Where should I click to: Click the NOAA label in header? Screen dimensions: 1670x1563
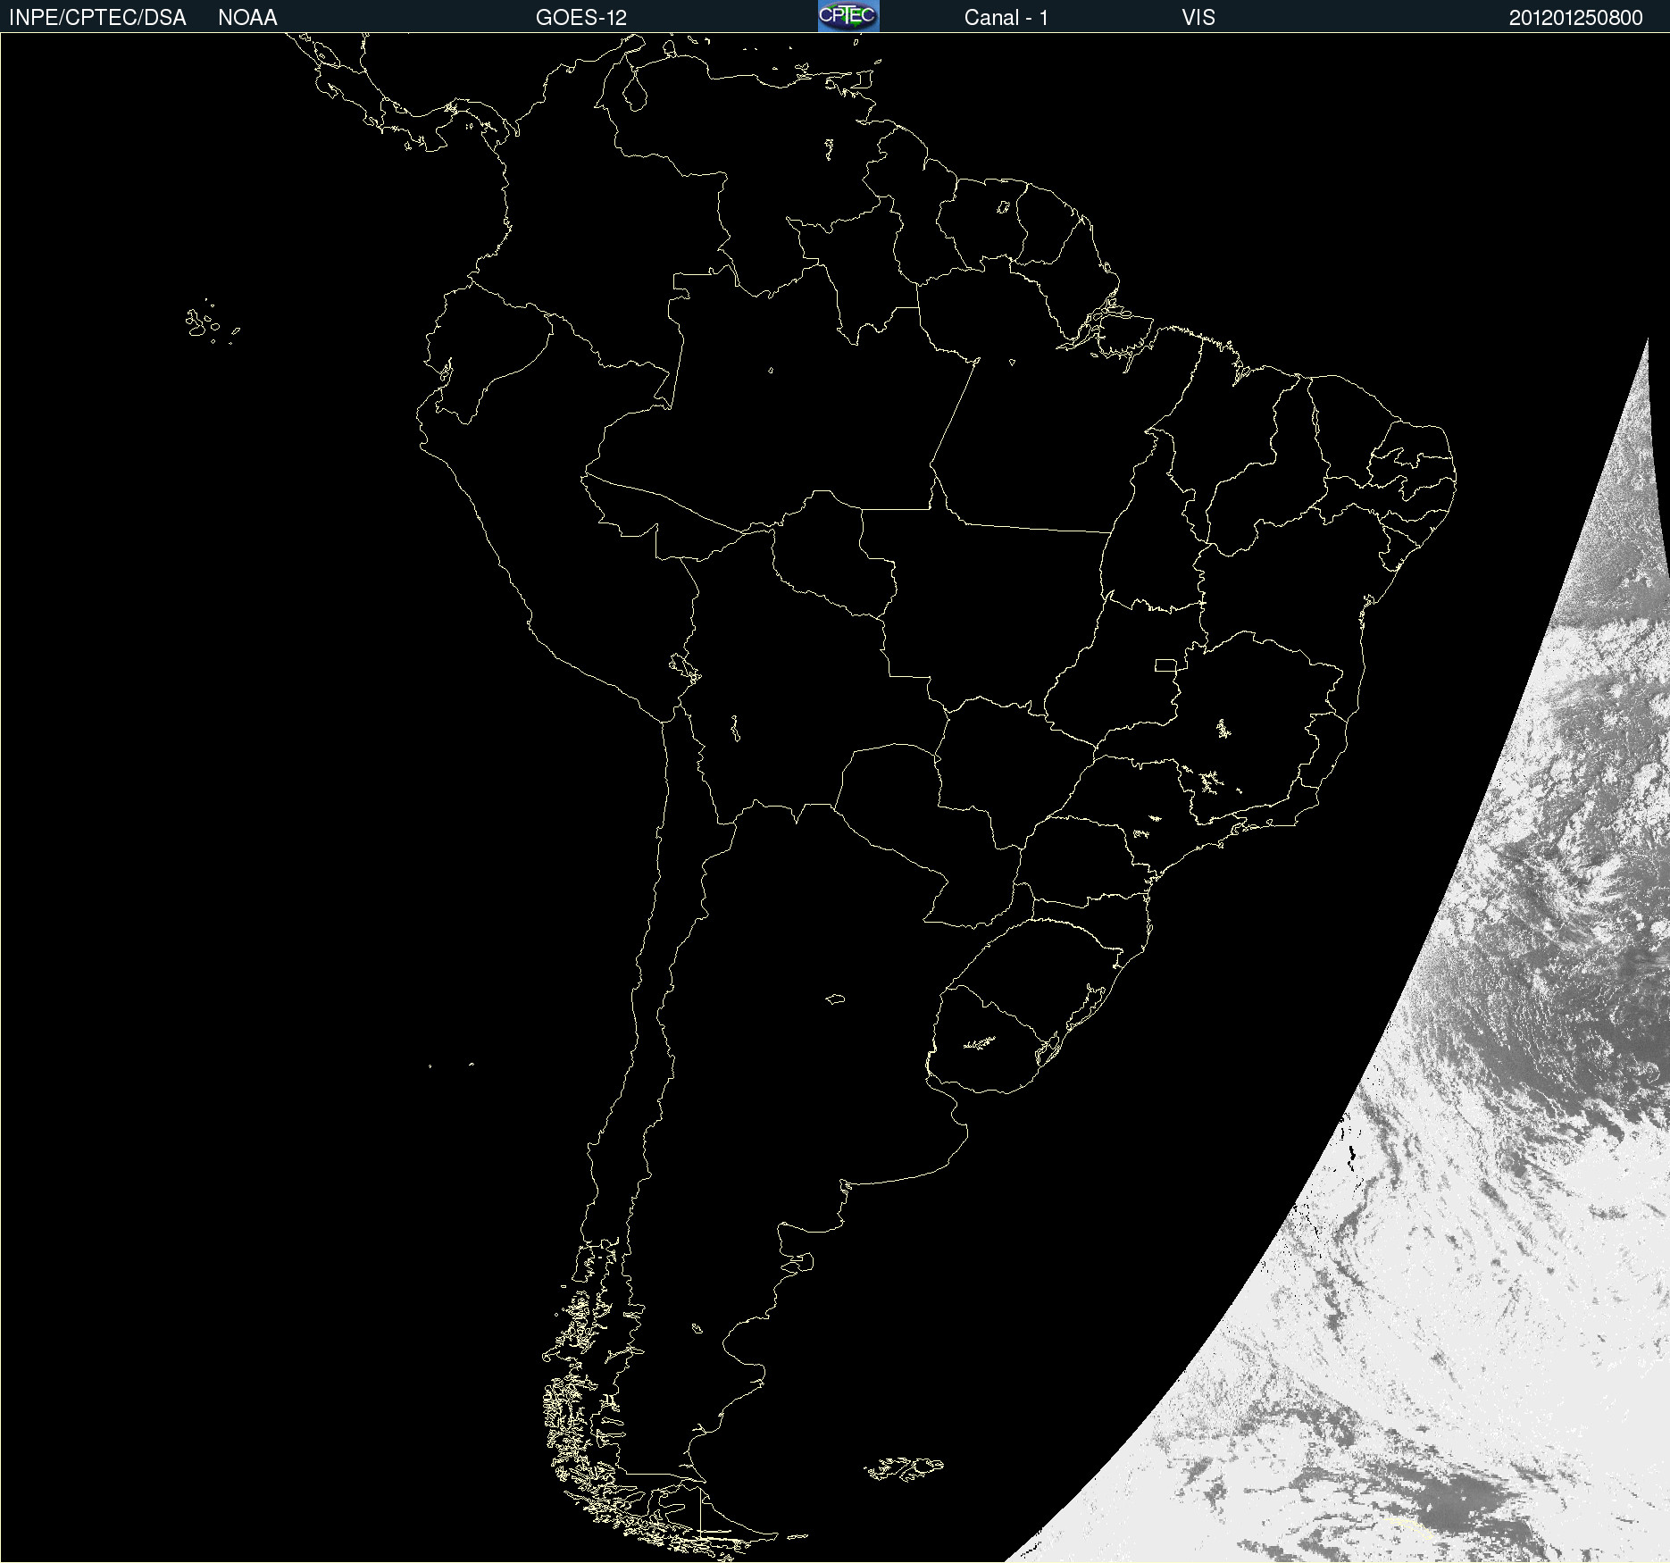pyautogui.click(x=247, y=18)
